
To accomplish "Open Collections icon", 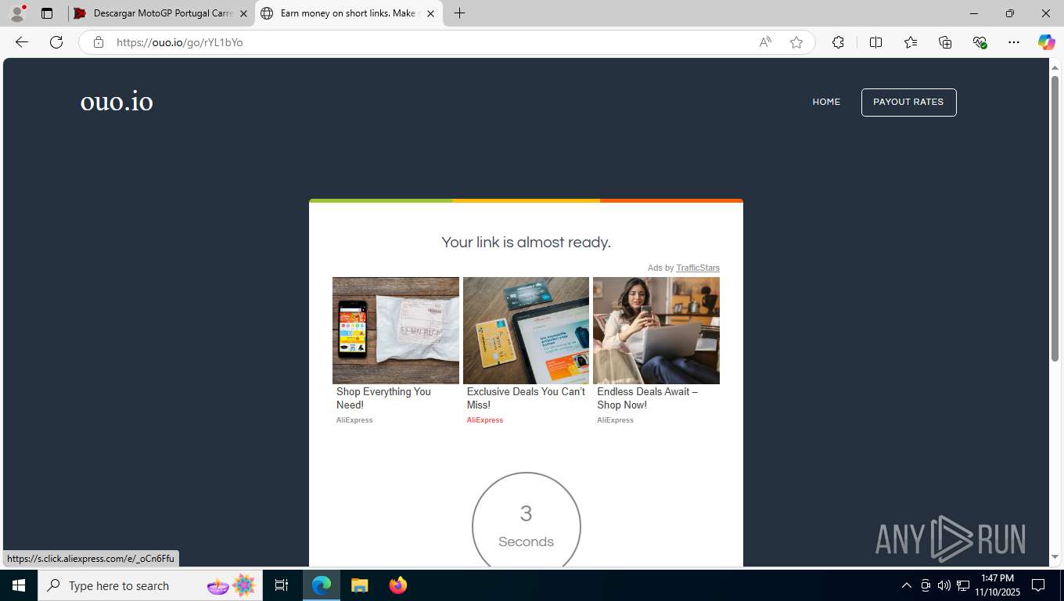I will [x=945, y=42].
